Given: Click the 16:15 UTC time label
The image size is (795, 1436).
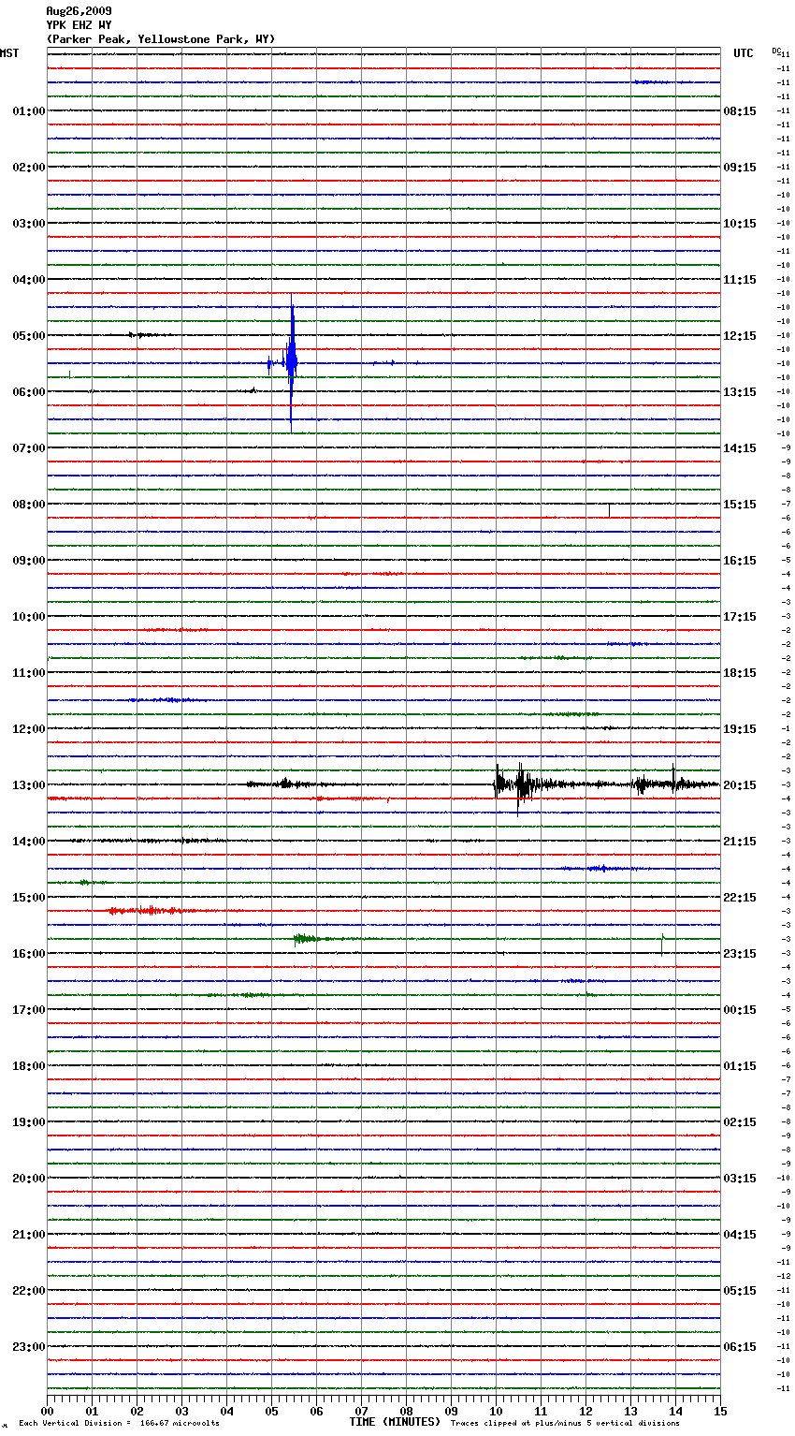Looking at the screenshot, I should (740, 561).
